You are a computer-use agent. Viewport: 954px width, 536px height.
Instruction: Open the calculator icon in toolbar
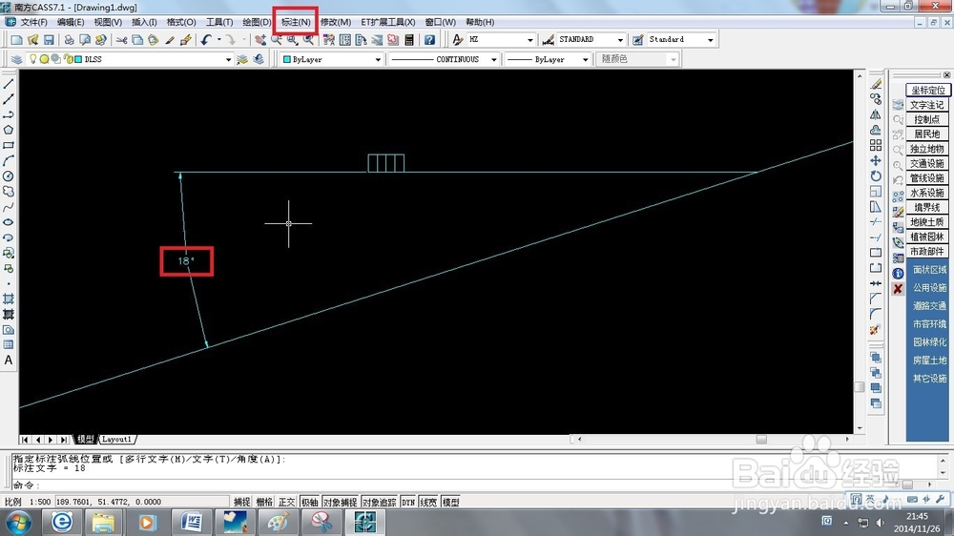tap(409, 40)
